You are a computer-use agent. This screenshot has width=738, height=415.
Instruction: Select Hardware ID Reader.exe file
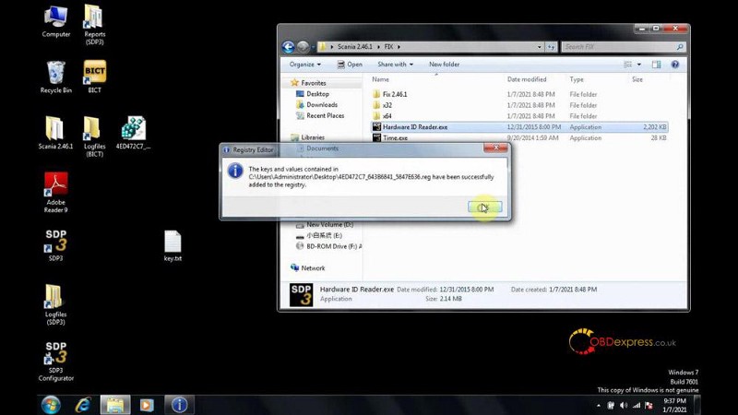(x=519, y=127)
